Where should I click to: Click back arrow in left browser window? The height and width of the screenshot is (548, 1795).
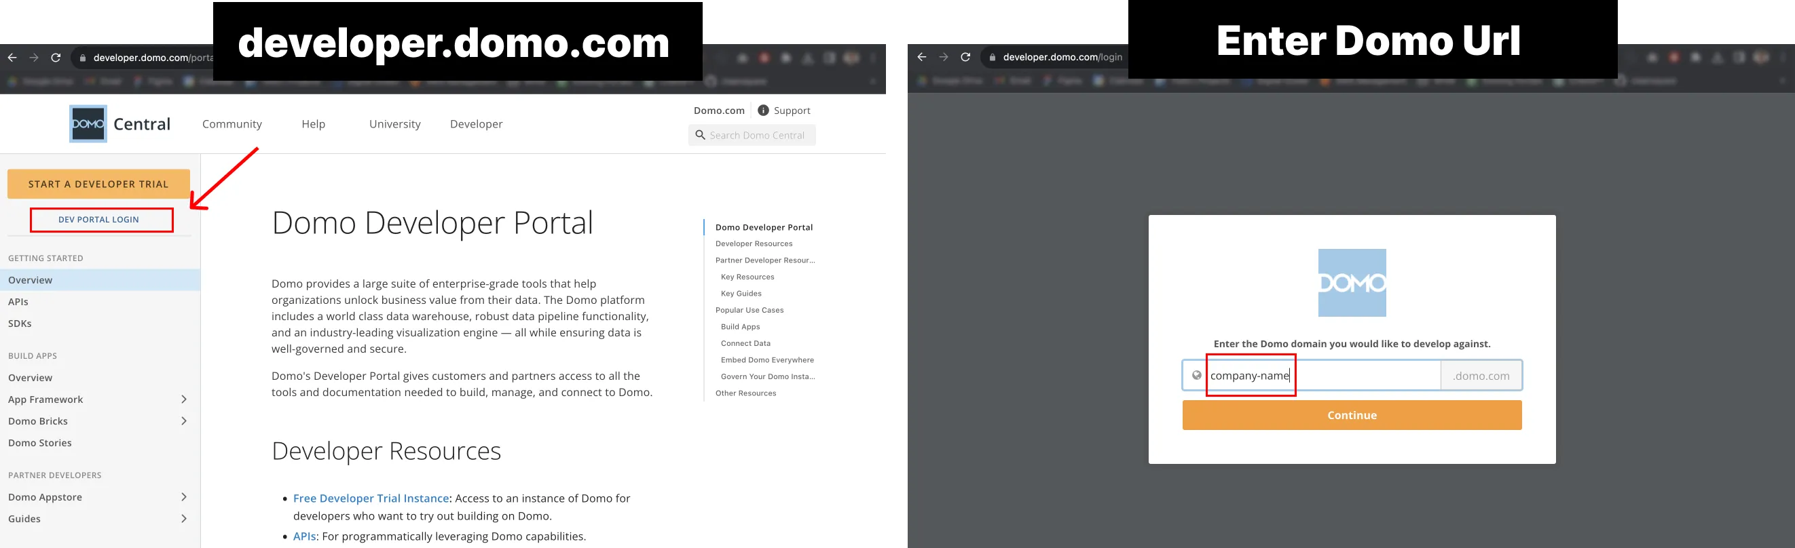tap(12, 58)
